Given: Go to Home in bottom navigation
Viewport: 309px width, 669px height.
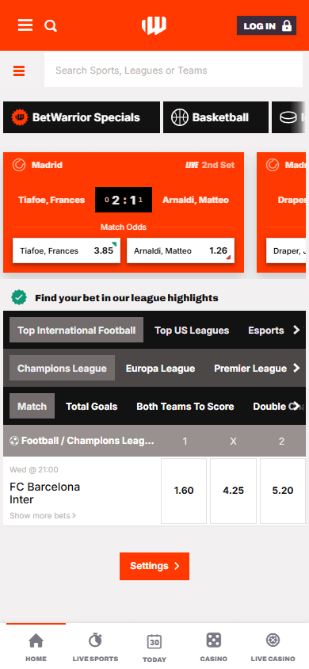Looking at the screenshot, I should click(x=36, y=646).
